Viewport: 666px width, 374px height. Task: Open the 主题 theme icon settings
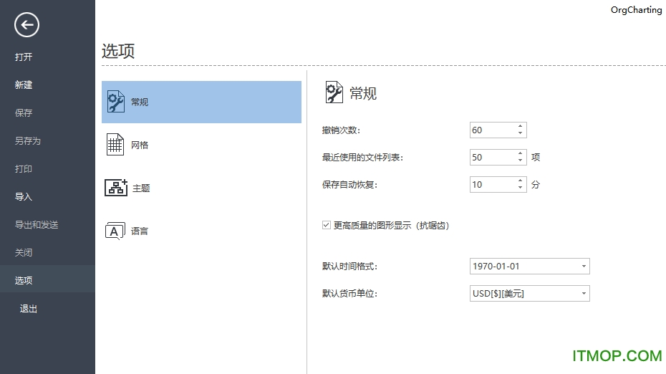pyautogui.click(x=115, y=188)
